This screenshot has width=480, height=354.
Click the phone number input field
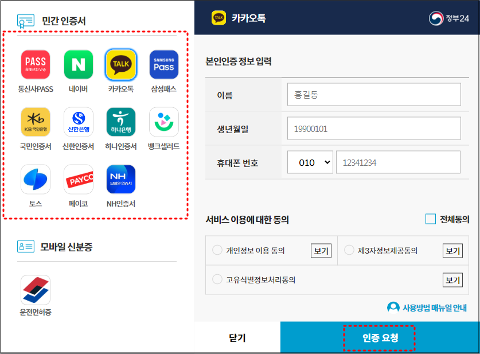[x=398, y=162]
